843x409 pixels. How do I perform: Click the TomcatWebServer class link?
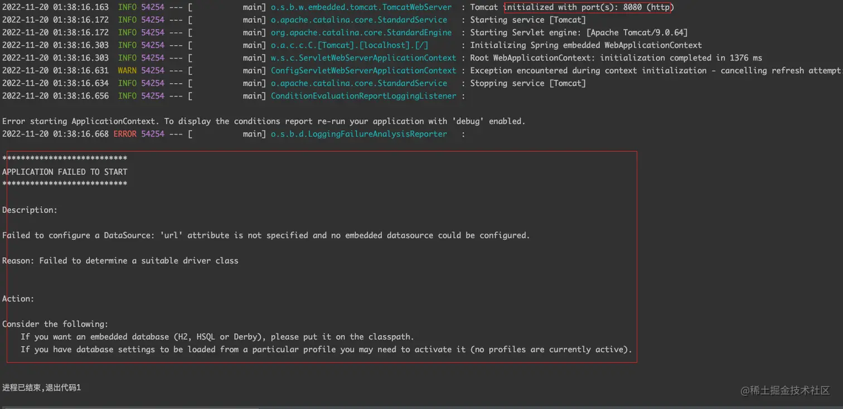click(361, 7)
